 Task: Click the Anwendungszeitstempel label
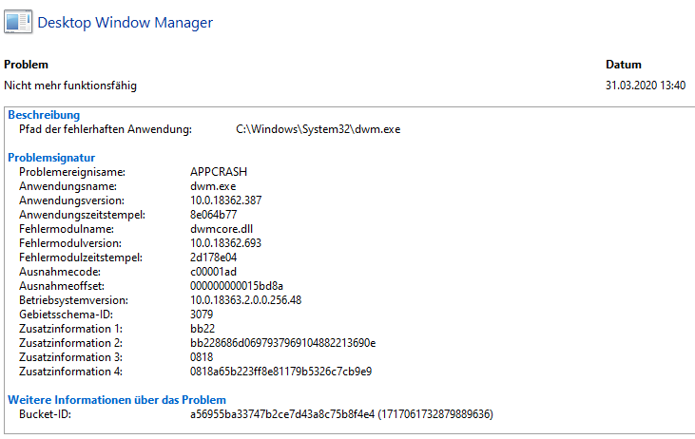coord(82,215)
